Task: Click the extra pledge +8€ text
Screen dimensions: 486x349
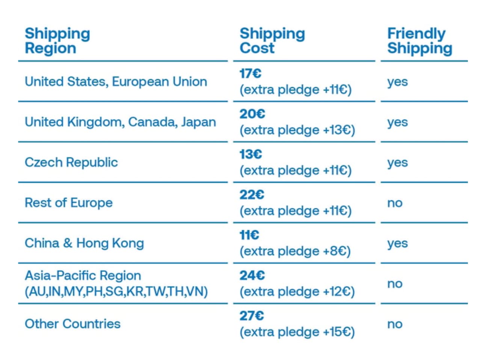Action: [295, 251]
